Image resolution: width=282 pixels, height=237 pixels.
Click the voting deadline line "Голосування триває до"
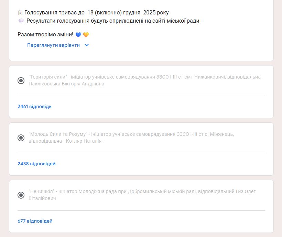click(96, 13)
